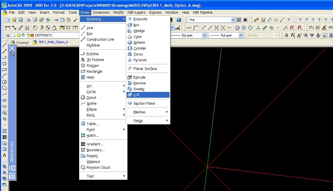Click the orange DEFPOINTS layer color swatch
This screenshot has width=333, height=191.
pos(32,35)
